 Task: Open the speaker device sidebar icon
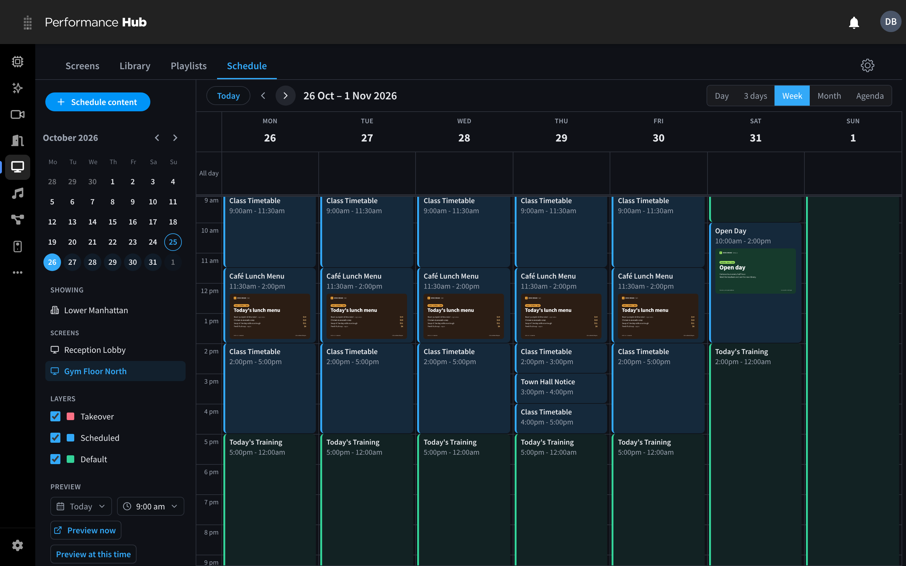point(17,246)
